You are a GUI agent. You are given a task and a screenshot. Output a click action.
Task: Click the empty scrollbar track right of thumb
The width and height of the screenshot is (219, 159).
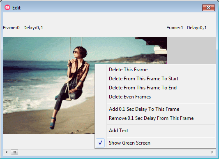(114, 152)
